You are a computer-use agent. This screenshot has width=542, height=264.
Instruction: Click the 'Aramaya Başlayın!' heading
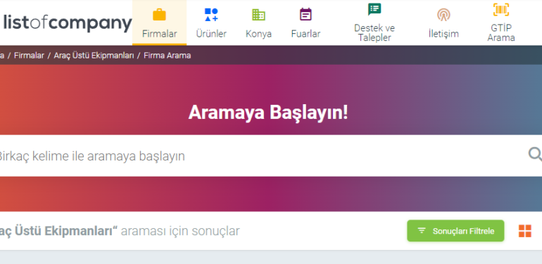(x=268, y=113)
